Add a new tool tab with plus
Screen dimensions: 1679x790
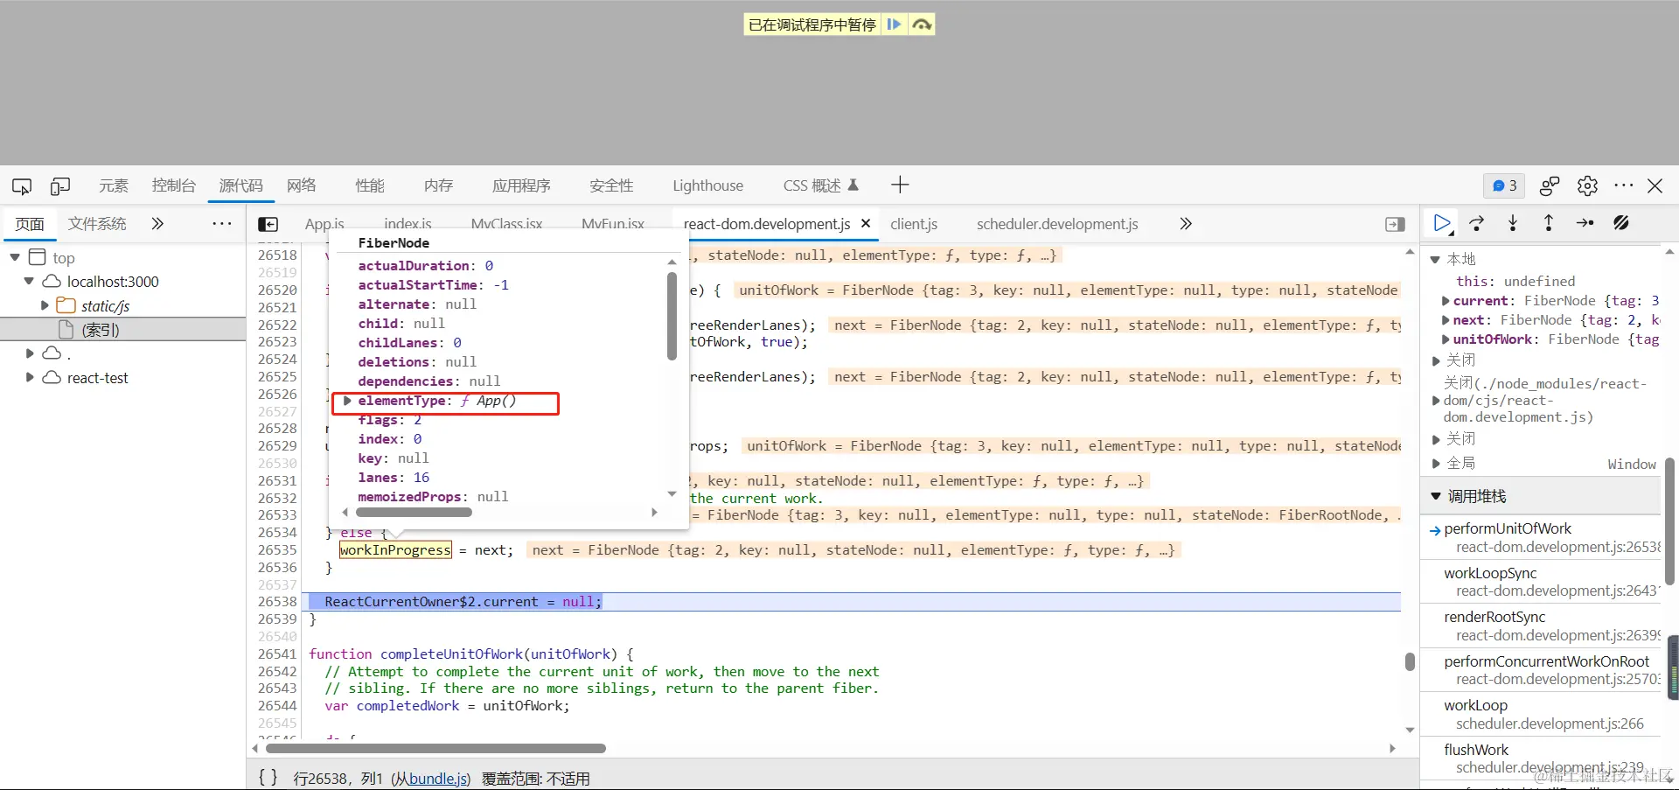point(900,185)
